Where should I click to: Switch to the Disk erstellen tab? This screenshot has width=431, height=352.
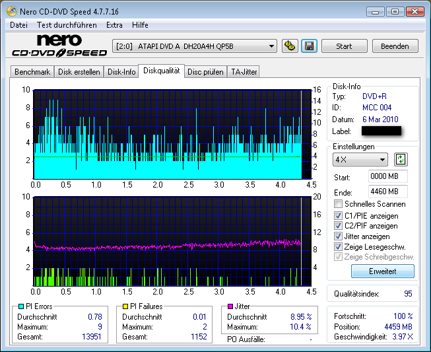79,72
